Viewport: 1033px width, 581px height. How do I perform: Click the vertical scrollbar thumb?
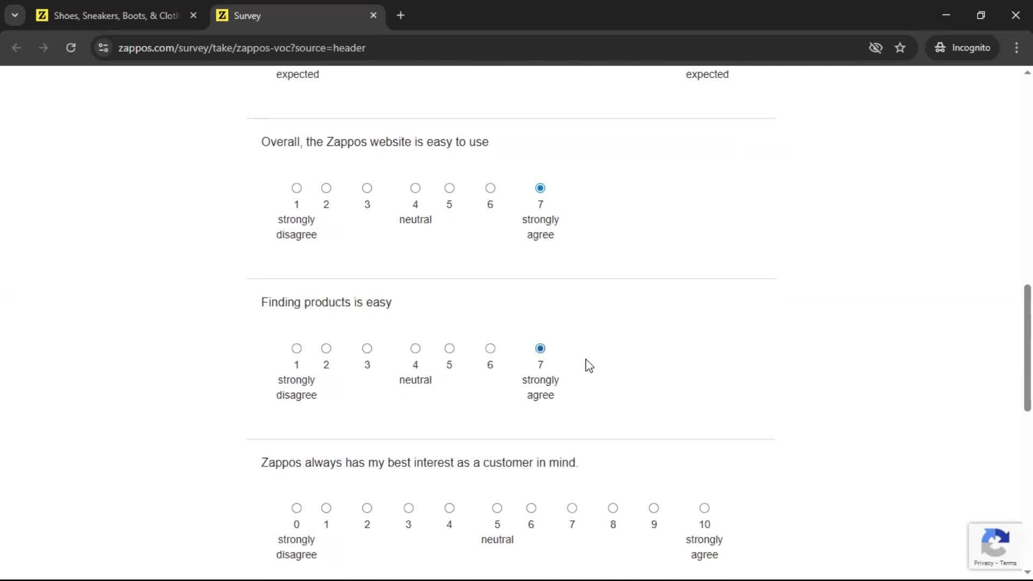1027,348
